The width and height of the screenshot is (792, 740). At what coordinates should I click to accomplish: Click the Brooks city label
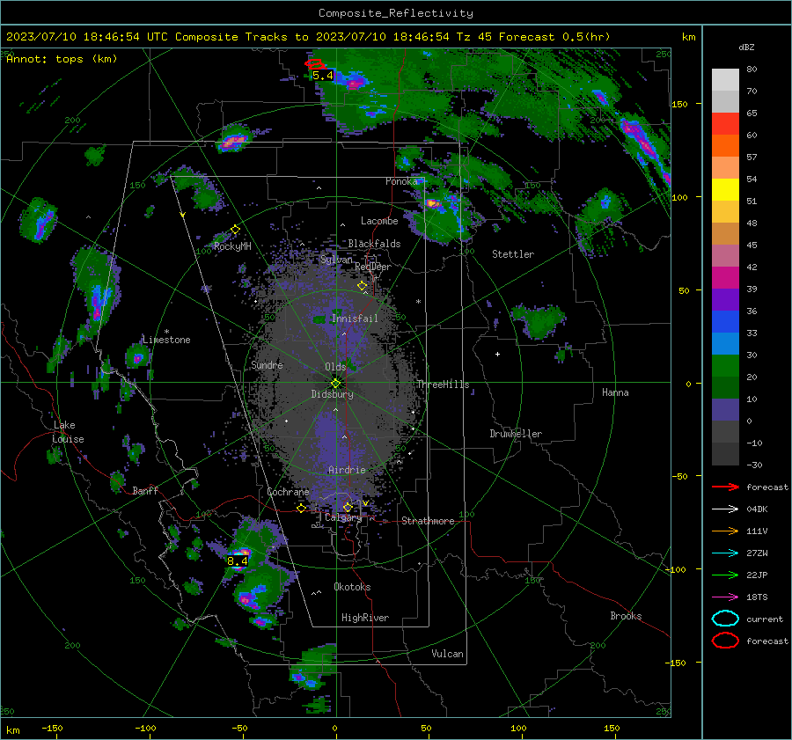[626, 616]
